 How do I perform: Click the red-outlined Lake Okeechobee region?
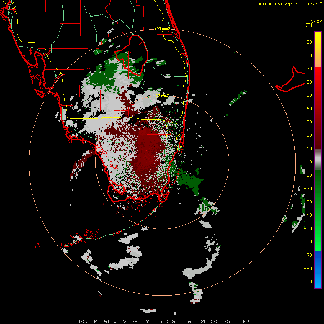coord(132,55)
